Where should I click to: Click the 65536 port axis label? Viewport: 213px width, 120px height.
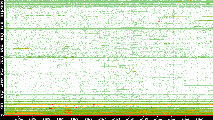(2, 4)
